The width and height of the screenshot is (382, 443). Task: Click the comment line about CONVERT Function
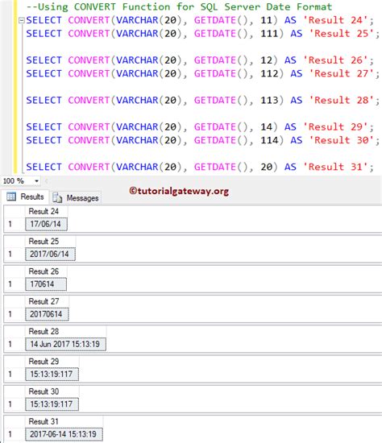(x=179, y=6)
